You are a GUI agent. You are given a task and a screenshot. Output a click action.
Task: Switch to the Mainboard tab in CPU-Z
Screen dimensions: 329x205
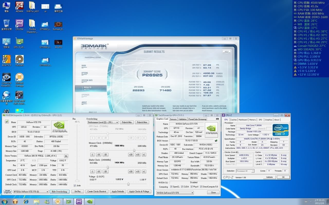(243, 120)
